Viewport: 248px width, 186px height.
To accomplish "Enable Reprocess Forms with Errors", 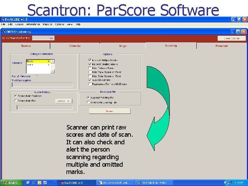I will click(90, 84).
